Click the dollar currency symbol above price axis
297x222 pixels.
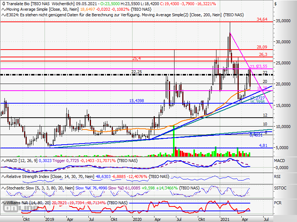click(x=275, y=4)
